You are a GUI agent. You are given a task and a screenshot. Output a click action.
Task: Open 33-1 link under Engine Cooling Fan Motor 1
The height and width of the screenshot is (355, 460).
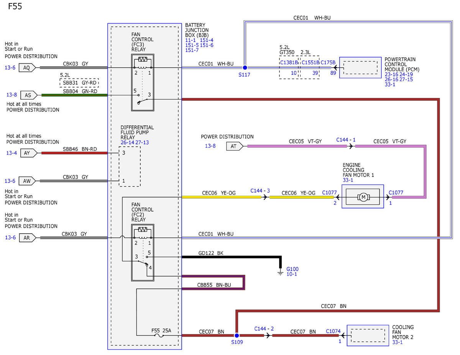tap(348, 180)
